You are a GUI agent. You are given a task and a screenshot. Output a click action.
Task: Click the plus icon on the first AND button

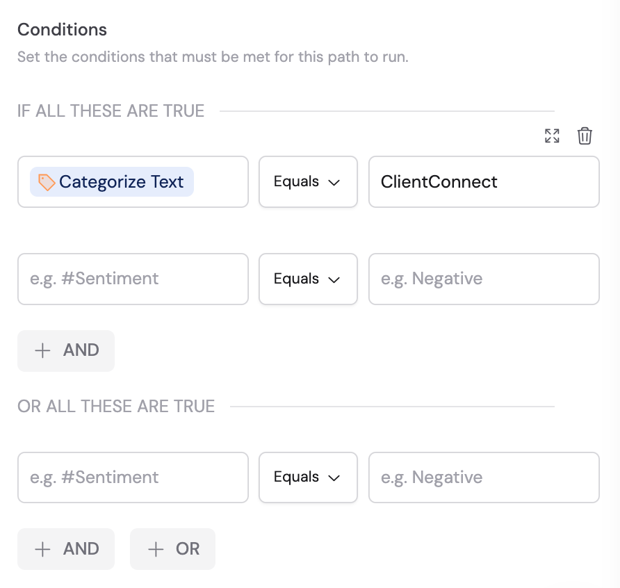[42, 350]
